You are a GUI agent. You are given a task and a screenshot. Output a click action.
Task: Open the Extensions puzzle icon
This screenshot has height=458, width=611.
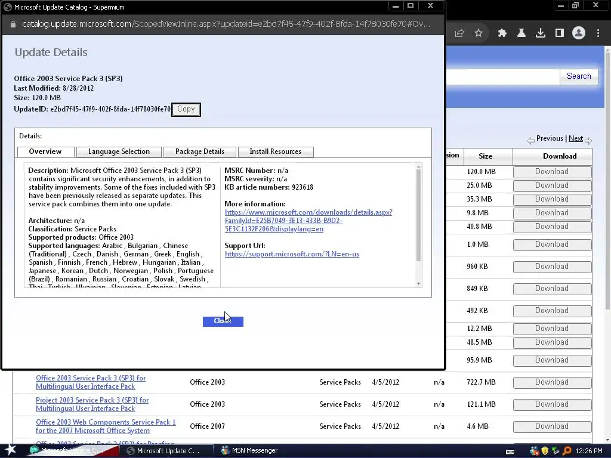tap(502, 33)
